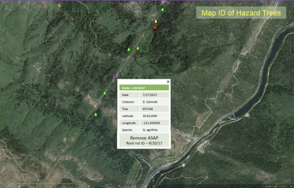Viewport: 294px width, 188px height.
Task: Click the Root rot ID date line
Action: pyautogui.click(x=143, y=143)
